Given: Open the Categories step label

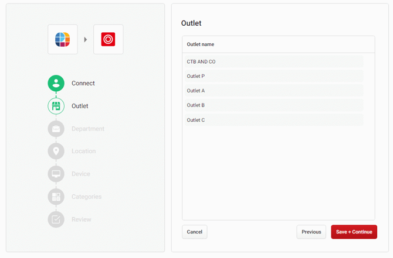Looking at the screenshot, I should click(86, 197).
